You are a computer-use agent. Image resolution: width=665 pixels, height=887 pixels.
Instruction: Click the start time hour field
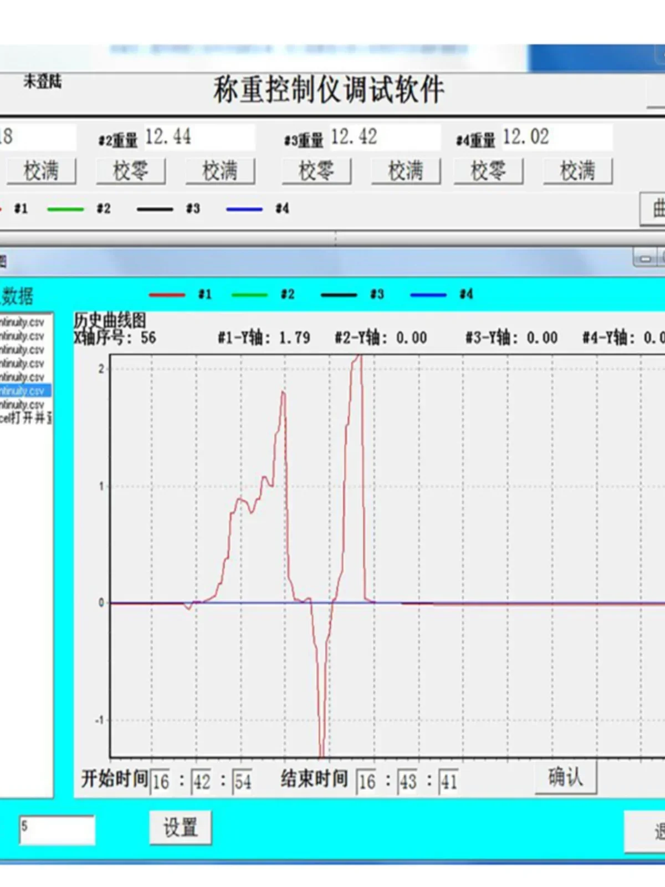pos(161,782)
